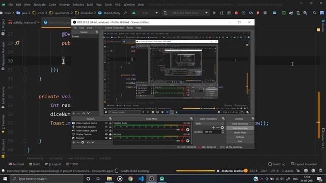Toggle visibility of Audio Input Capture source
Screen dimensions: 326x183
pyautogui.click(x=106, y=127)
